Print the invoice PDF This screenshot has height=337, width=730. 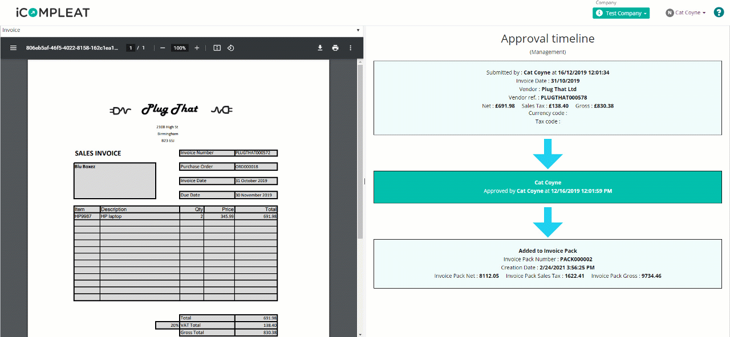click(x=335, y=48)
